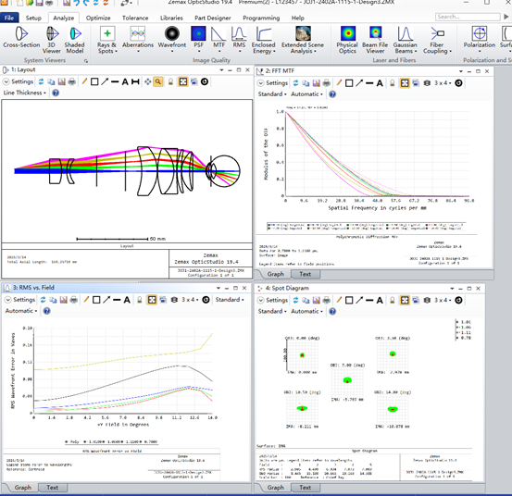Open the PSF analysis menu
512x496 pixels.
click(x=198, y=39)
